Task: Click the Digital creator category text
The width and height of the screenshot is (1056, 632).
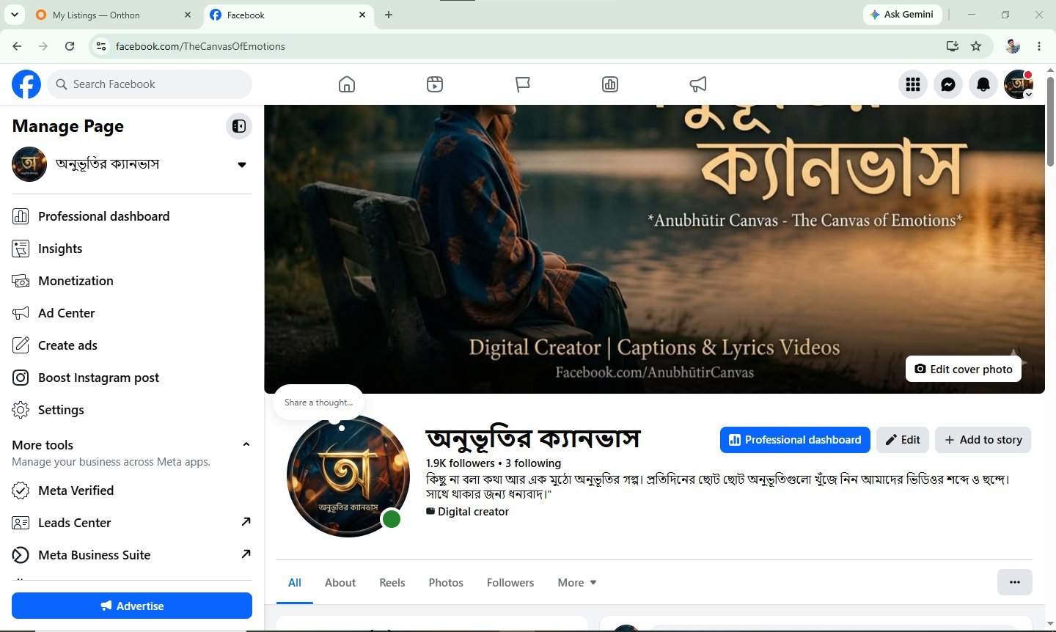Action: point(473,512)
